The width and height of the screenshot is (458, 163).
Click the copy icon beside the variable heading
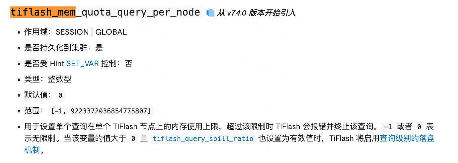[210, 13]
